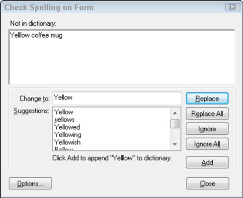The width and height of the screenshot is (243, 198).
Task: Open the Options dialog
Action: tap(30, 183)
